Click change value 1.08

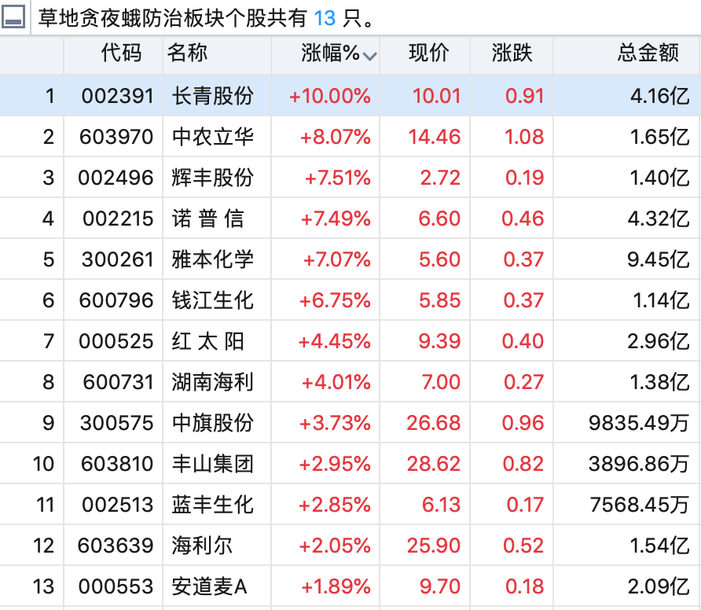pos(524,137)
